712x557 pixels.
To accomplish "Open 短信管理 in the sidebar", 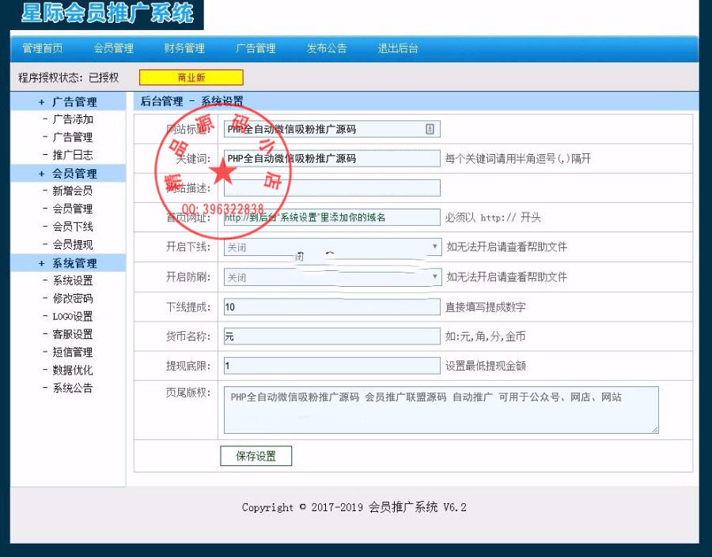I will pos(70,352).
